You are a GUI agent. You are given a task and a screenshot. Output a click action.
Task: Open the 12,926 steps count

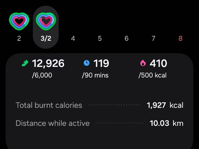48,63
